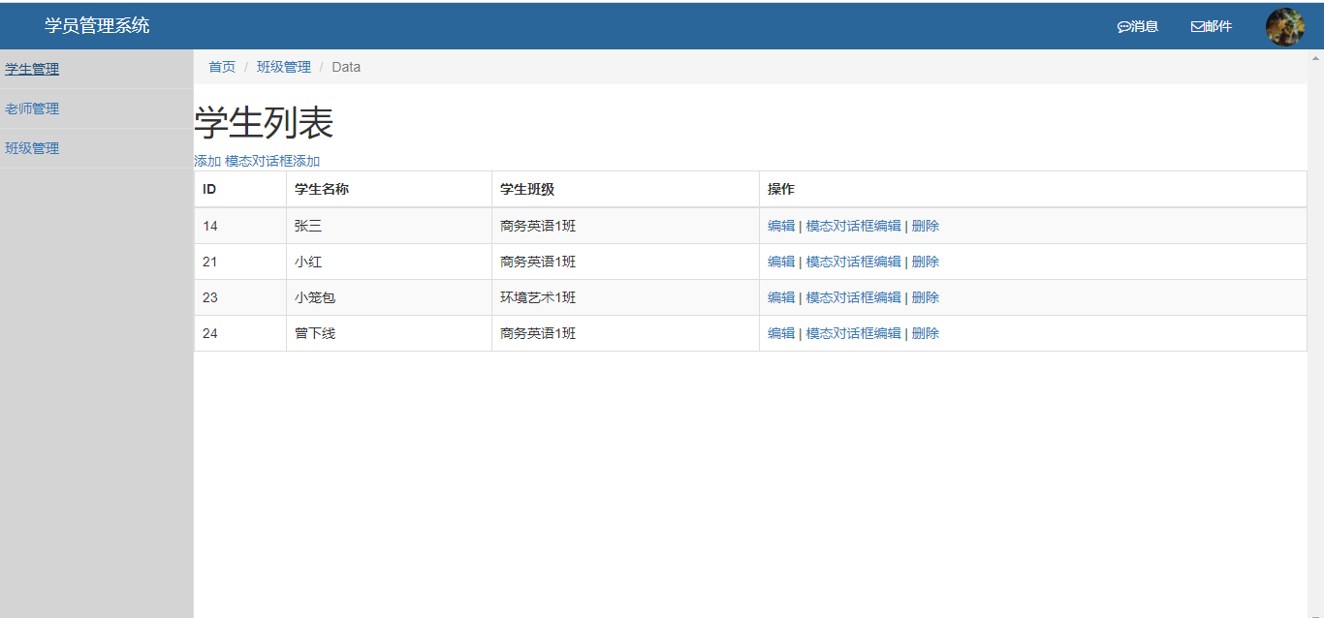Select 学生管理 in the sidebar
1324x618 pixels.
[32, 69]
